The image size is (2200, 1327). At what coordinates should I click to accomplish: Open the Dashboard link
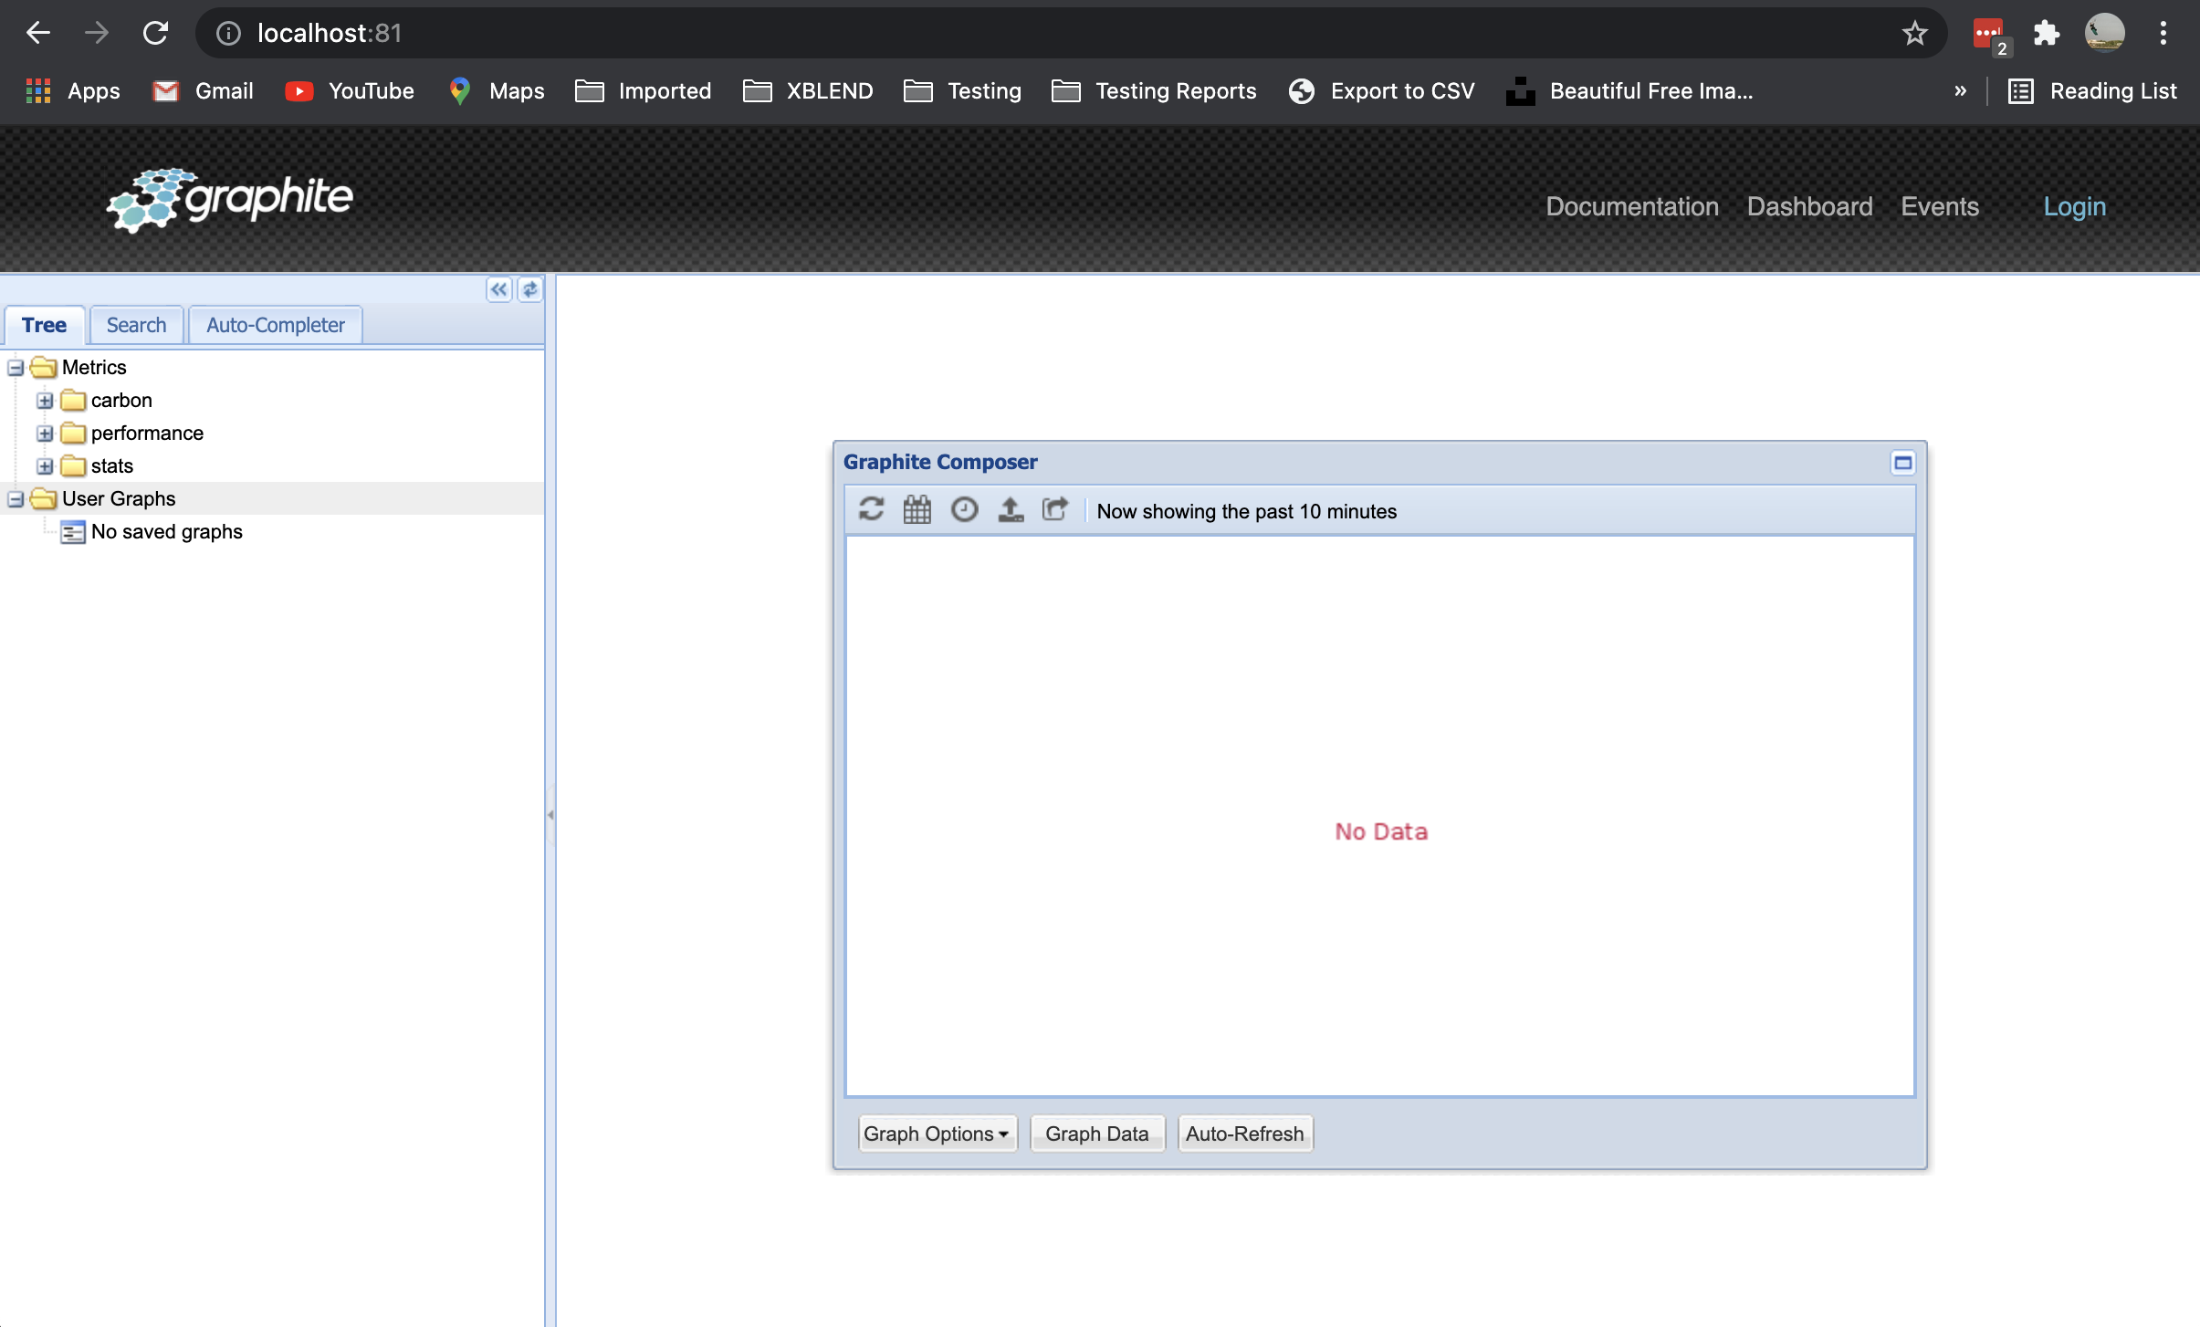pos(1809,207)
